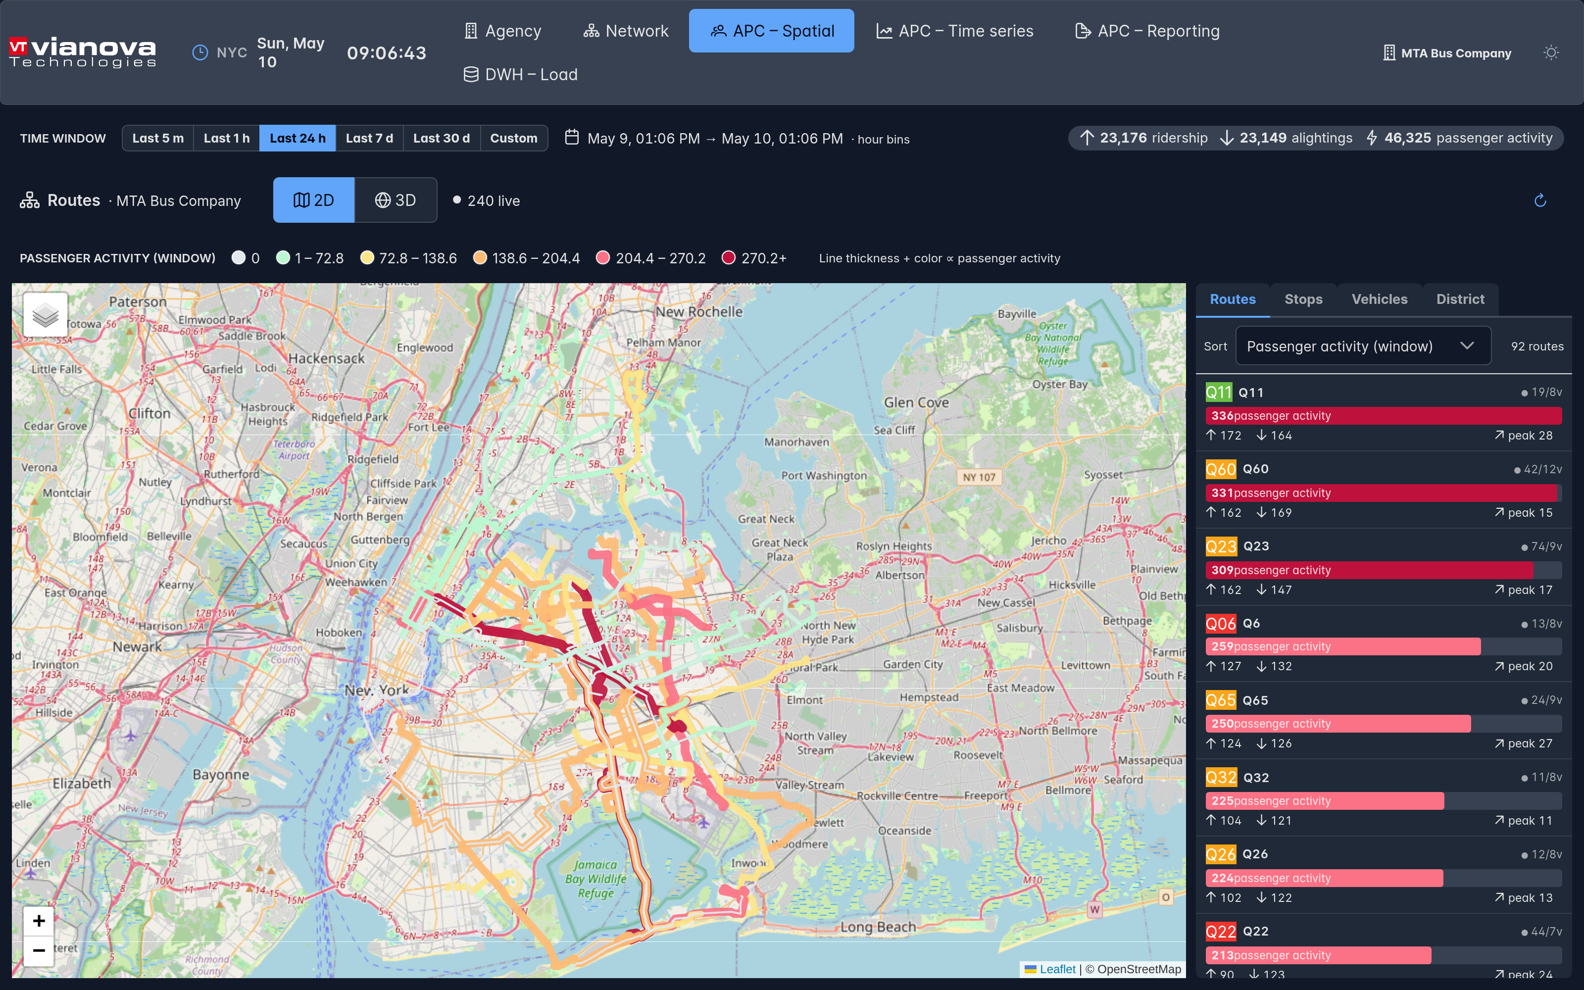The height and width of the screenshot is (990, 1584).
Task: Switch to the District side panel tab
Action: [1460, 299]
